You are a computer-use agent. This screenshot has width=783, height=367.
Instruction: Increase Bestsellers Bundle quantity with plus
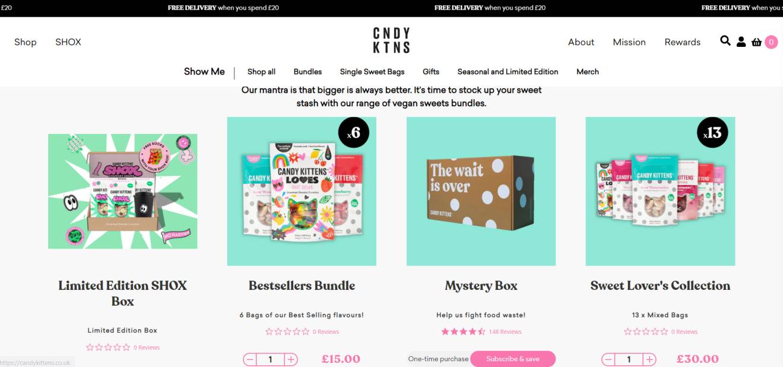tap(291, 359)
